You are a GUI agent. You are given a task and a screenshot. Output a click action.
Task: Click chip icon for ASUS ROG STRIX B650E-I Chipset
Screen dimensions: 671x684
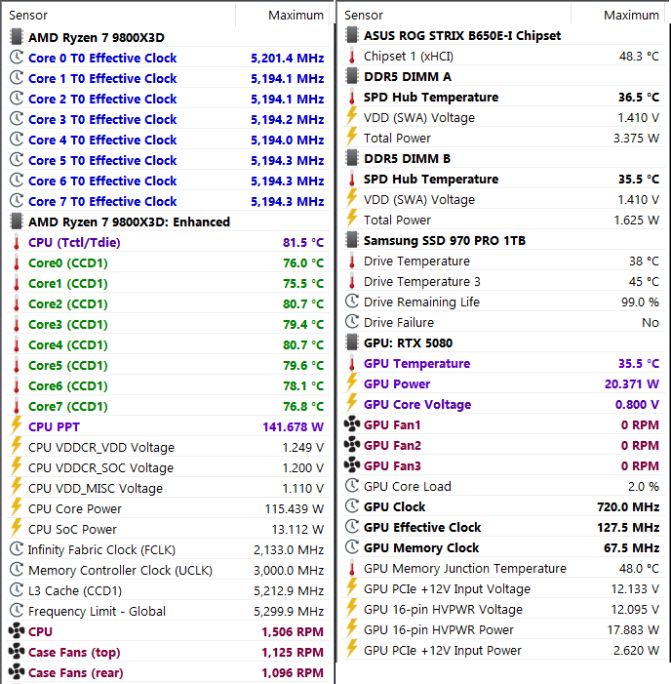(x=352, y=35)
